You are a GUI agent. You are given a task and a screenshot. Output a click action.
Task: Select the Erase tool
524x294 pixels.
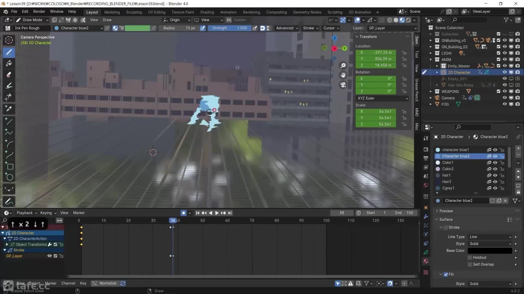(x=9, y=74)
